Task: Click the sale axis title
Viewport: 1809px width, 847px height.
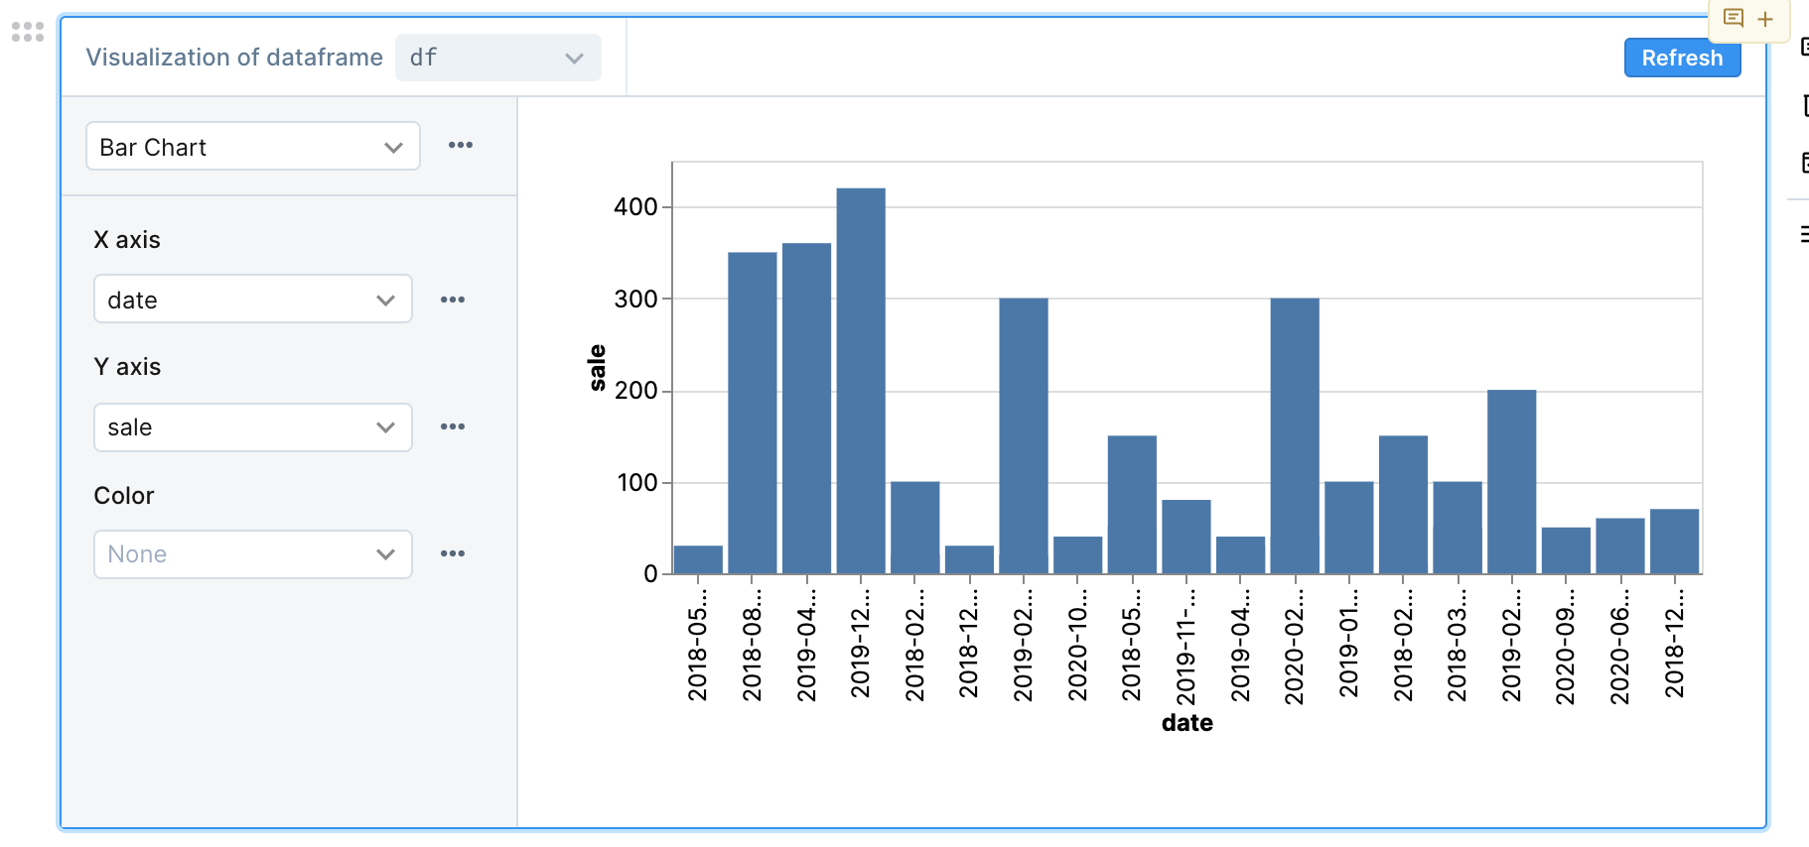Action: (597, 368)
